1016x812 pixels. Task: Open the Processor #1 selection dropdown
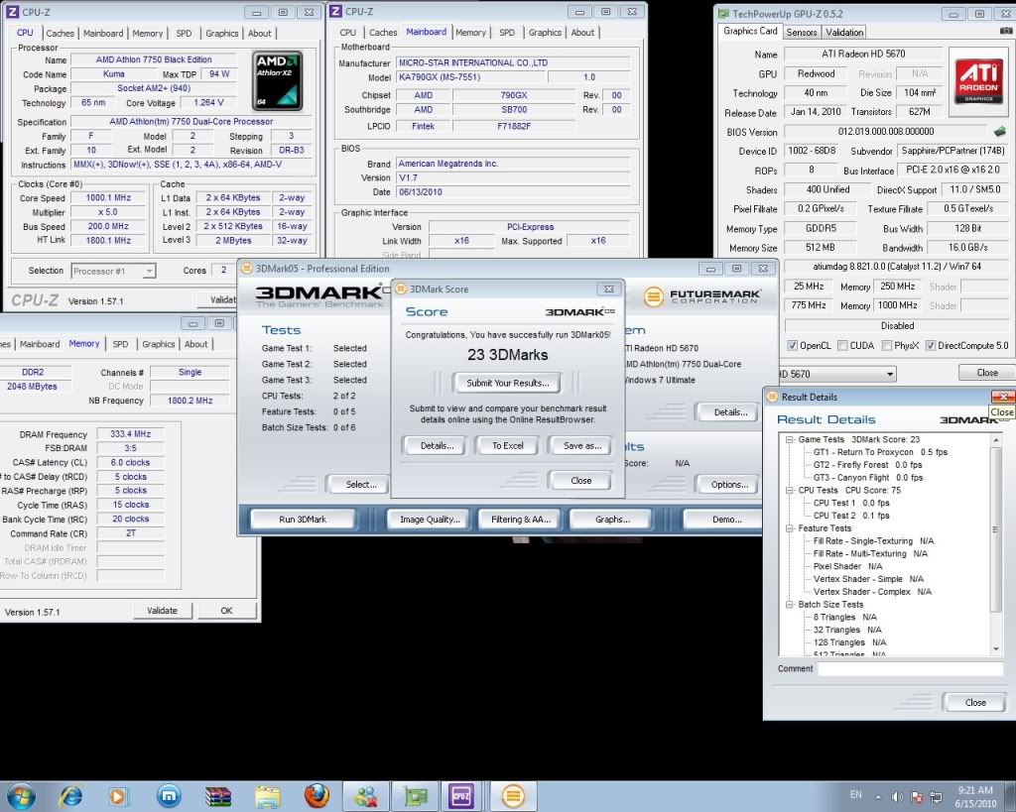tap(113, 271)
